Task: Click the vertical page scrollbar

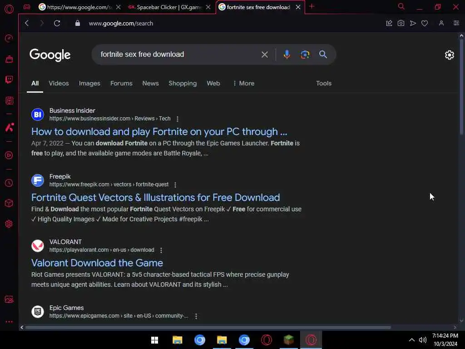Action: [x=461, y=86]
